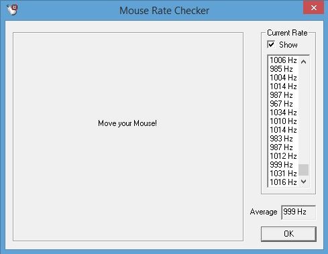The image size is (328, 254).
Task: Click the rate list scroll up arrow
Action: click(x=303, y=62)
